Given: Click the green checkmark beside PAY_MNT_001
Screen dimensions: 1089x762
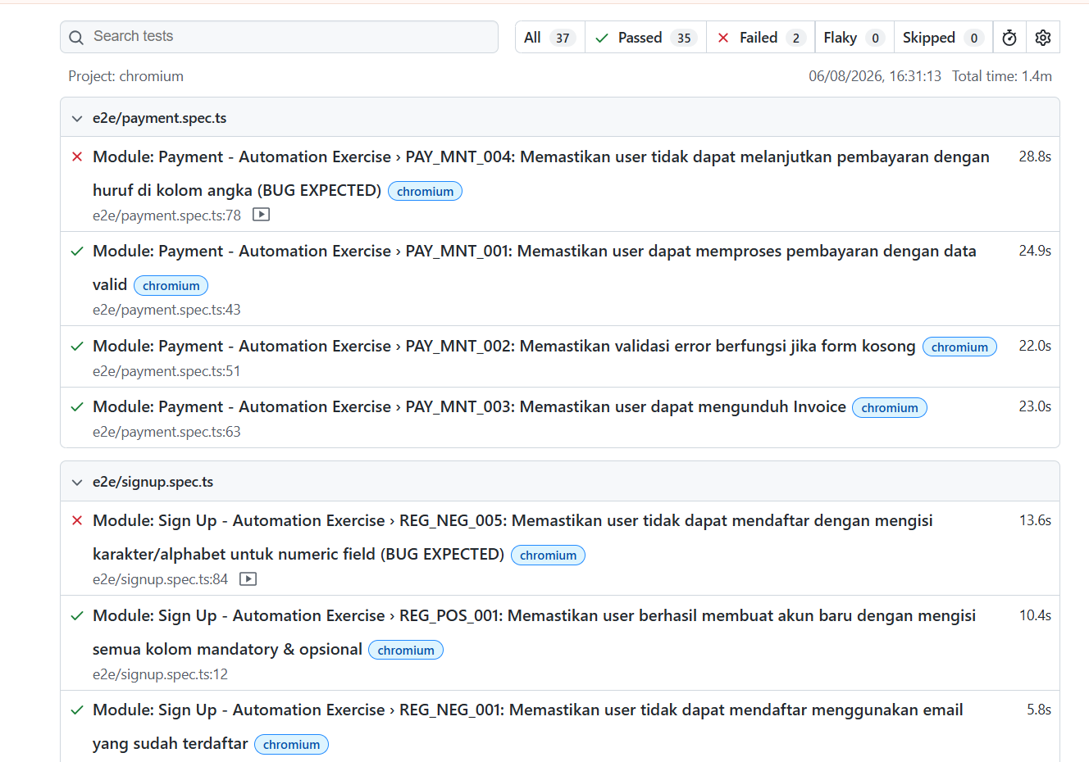Looking at the screenshot, I should coord(77,252).
